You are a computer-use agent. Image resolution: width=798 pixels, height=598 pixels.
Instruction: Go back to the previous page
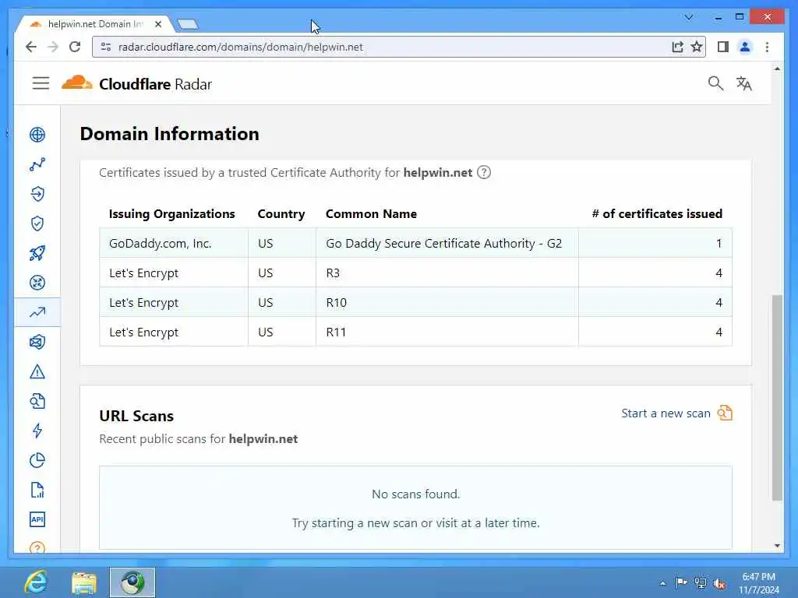tap(31, 47)
